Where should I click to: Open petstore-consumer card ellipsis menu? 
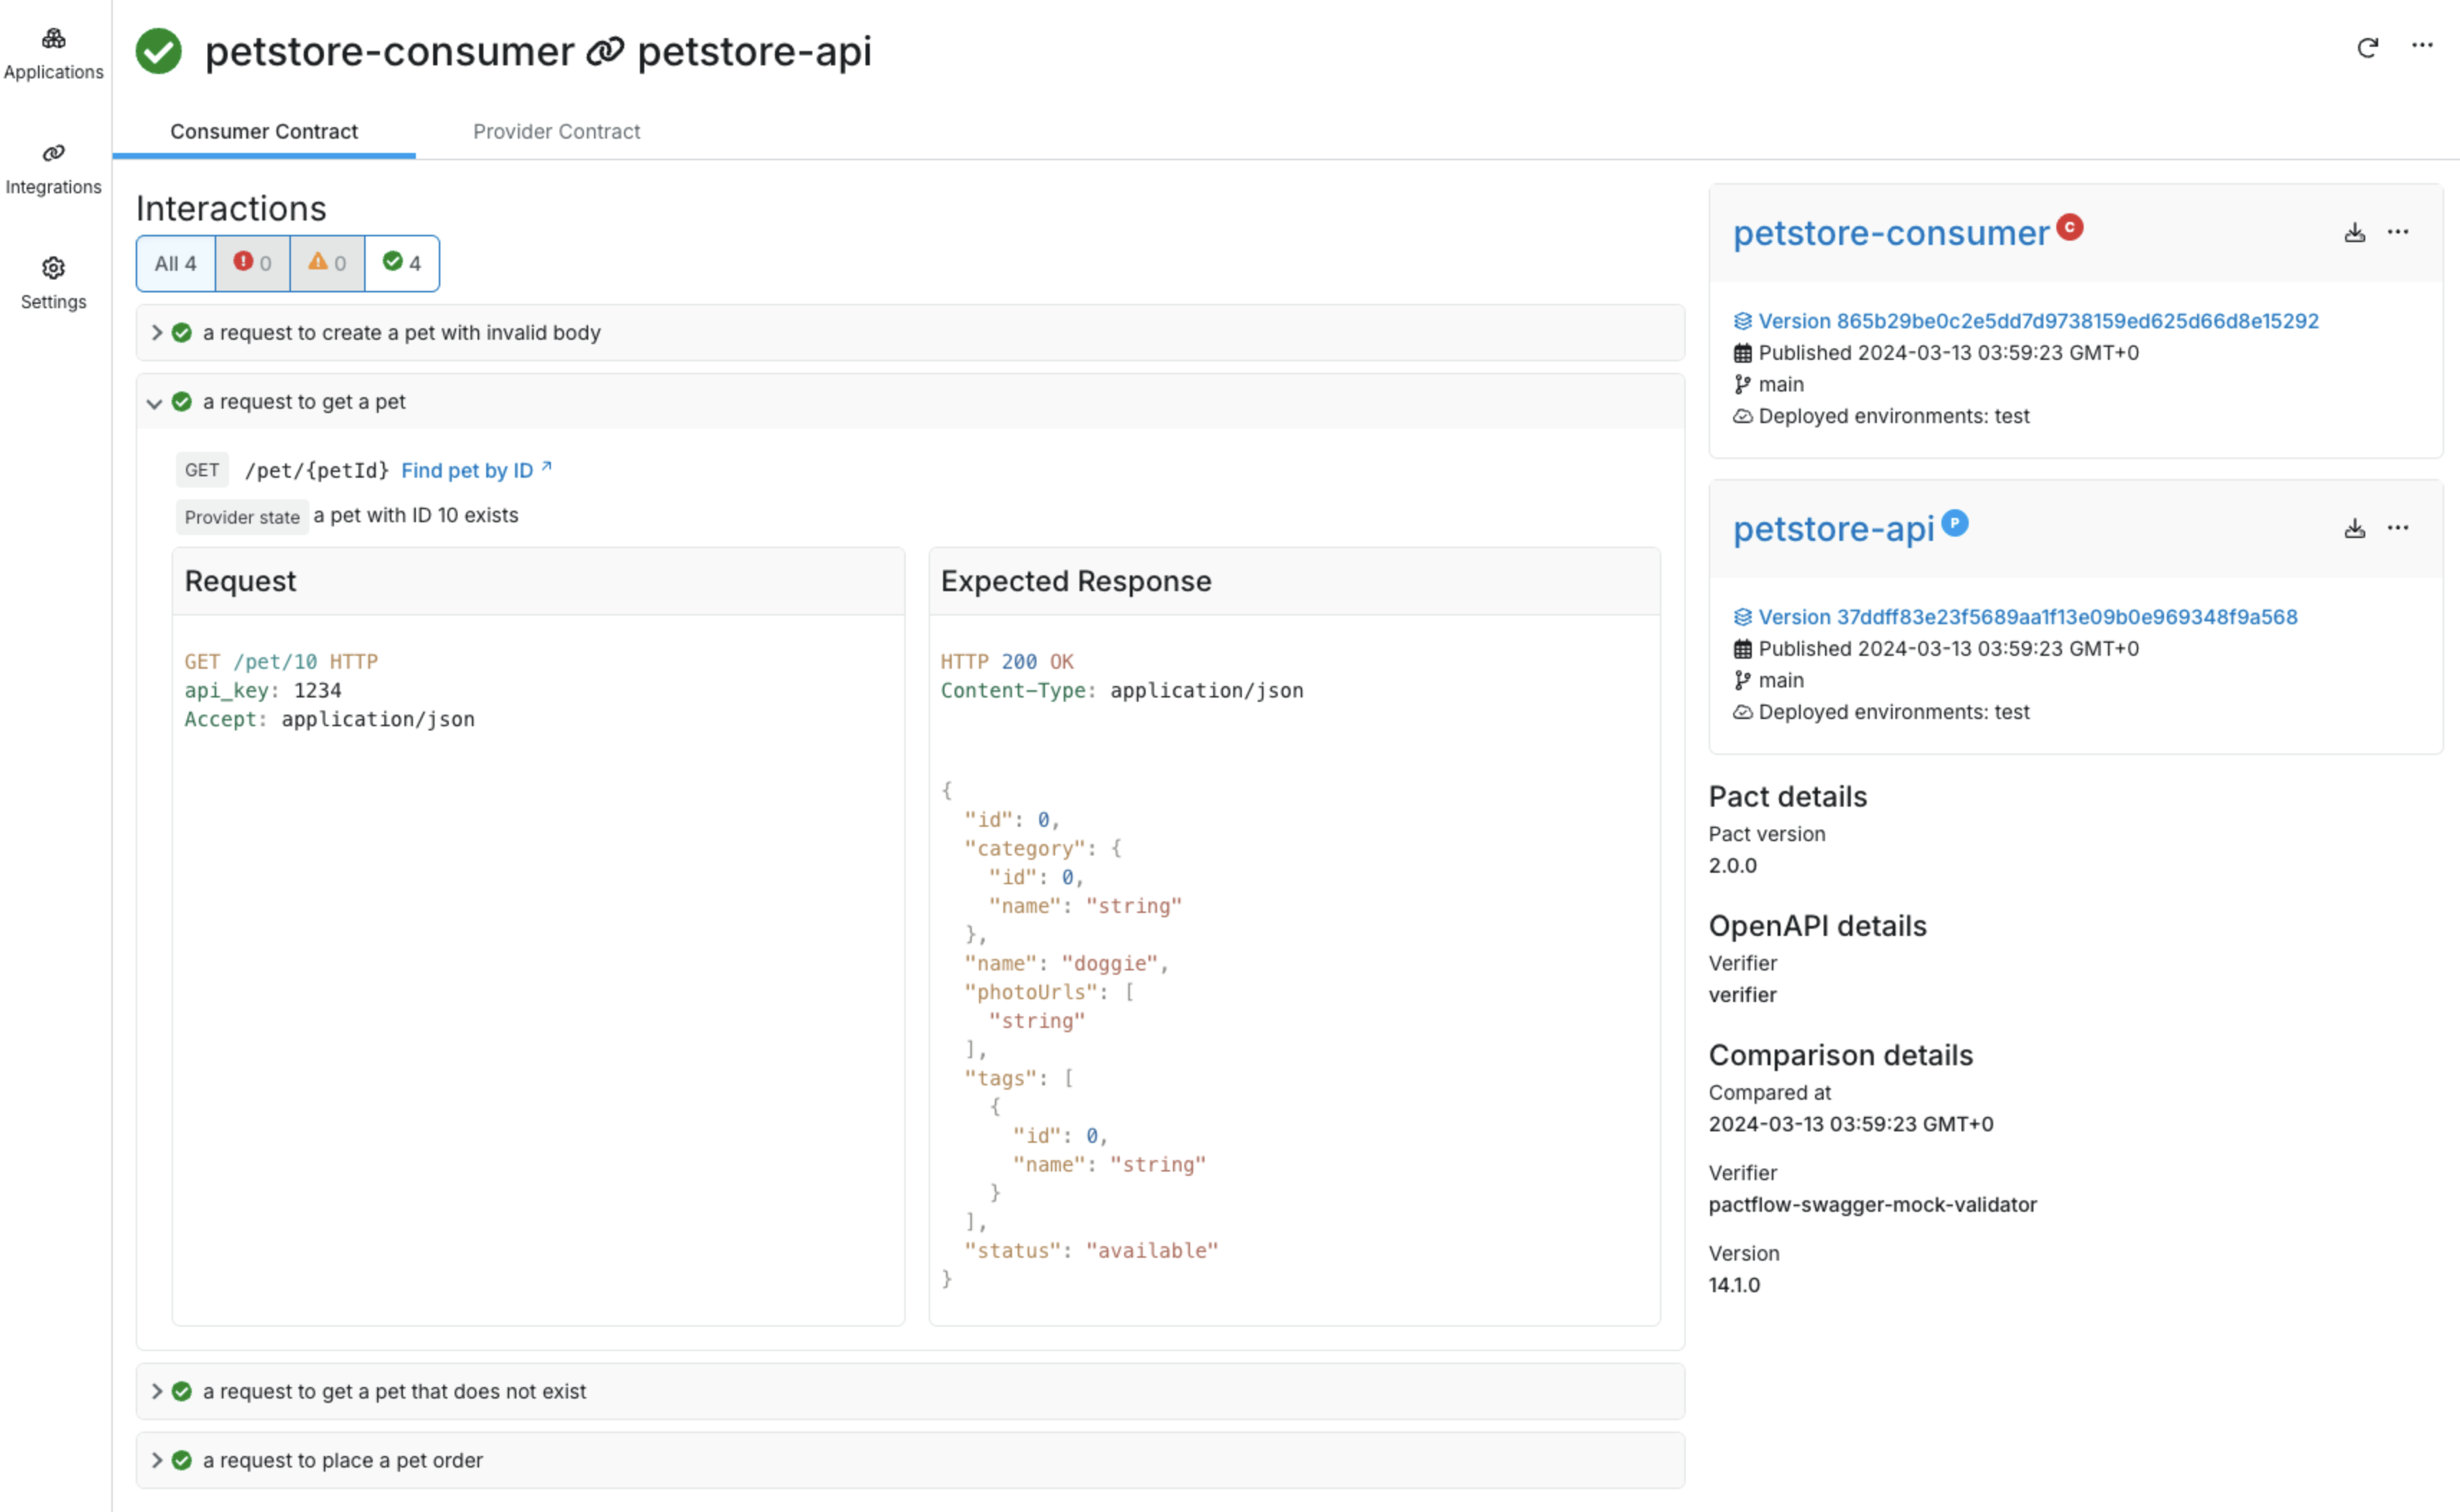2397,232
